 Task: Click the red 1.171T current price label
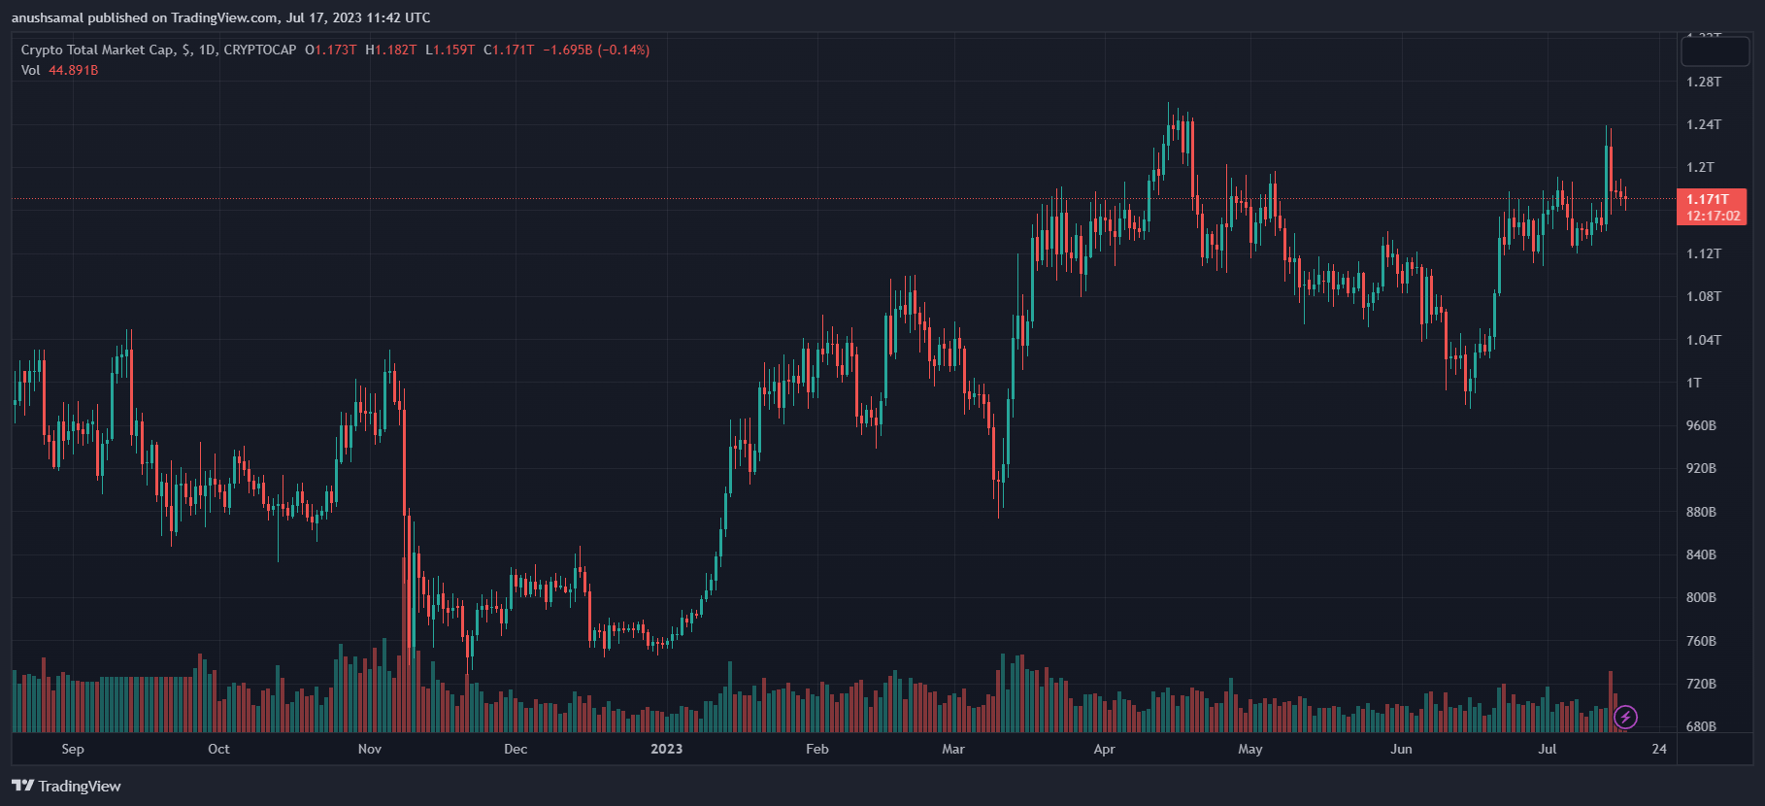[1708, 199]
